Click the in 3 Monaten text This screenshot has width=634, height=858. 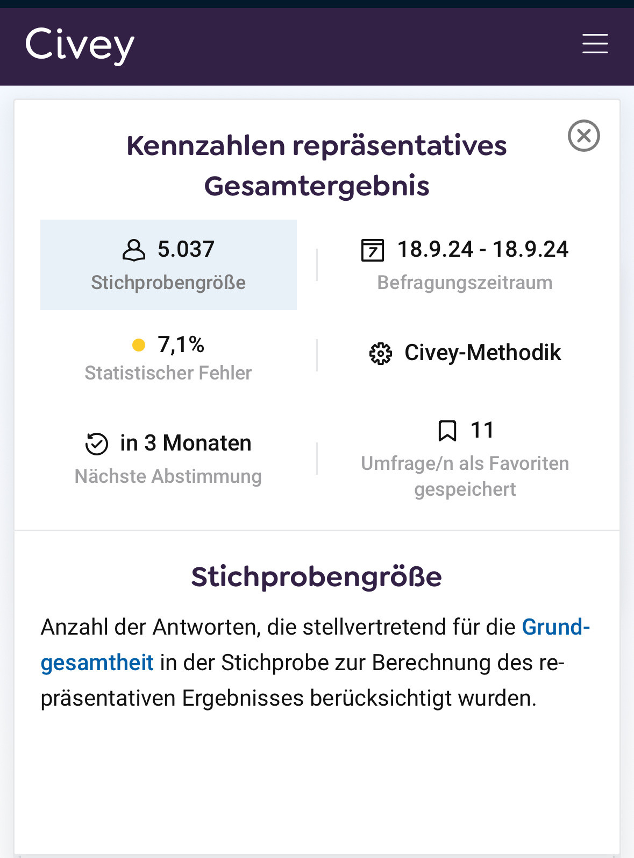[x=186, y=444]
